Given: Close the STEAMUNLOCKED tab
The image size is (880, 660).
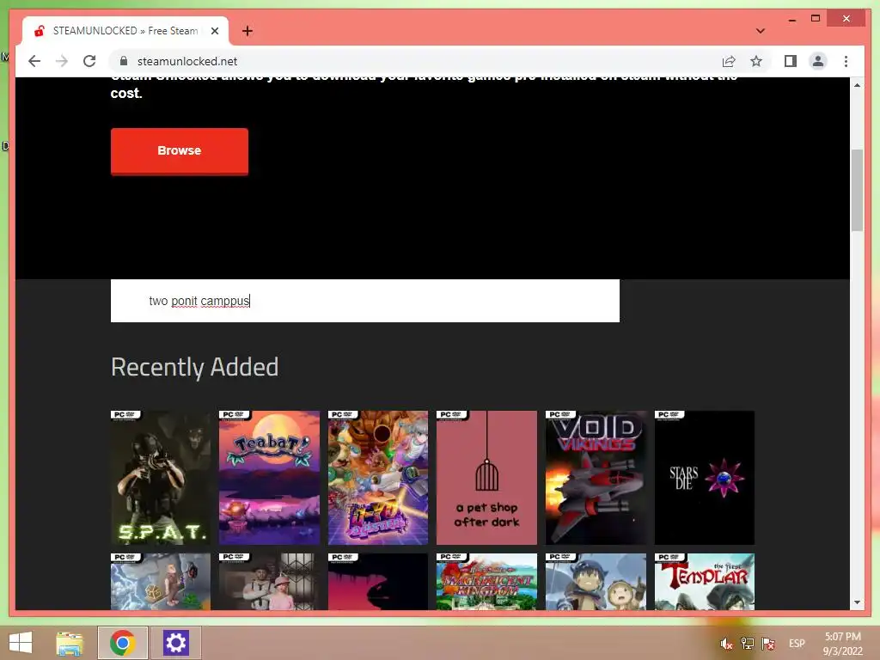Looking at the screenshot, I should (x=214, y=31).
